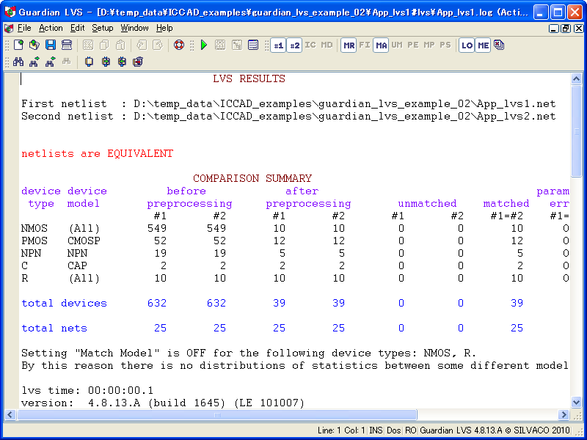The height and width of the screenshot is (440, 587).
Task: Click the Find binoculars icon
Action: pyautogui.click(x=18, y=62)
